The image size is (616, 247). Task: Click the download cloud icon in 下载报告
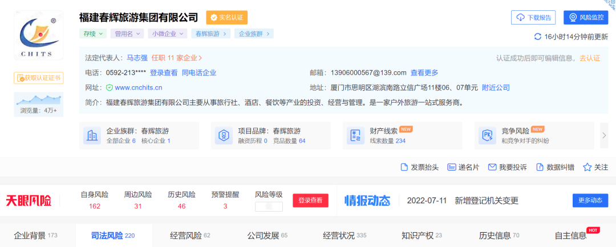[x=521, y=18]
